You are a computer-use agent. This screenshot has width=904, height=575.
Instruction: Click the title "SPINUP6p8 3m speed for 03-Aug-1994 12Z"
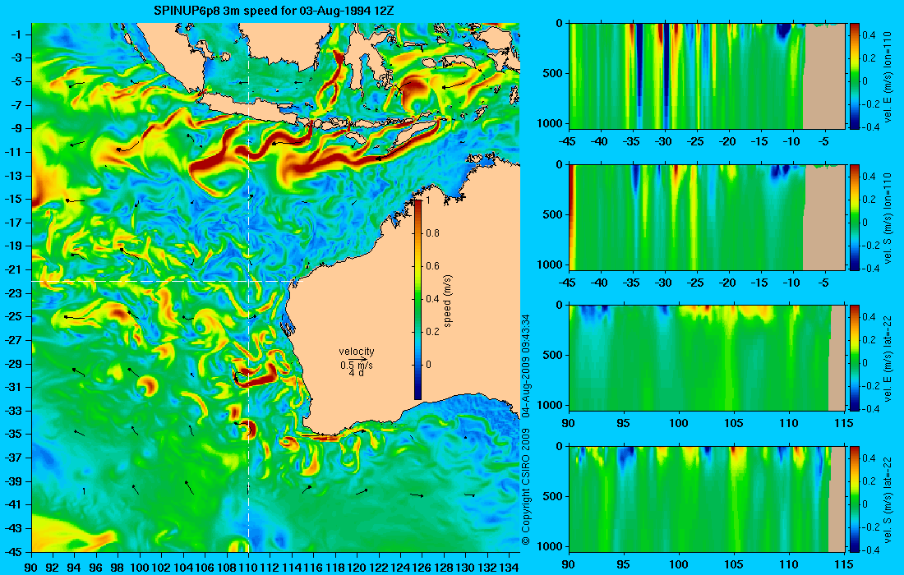tap(274, 11)
